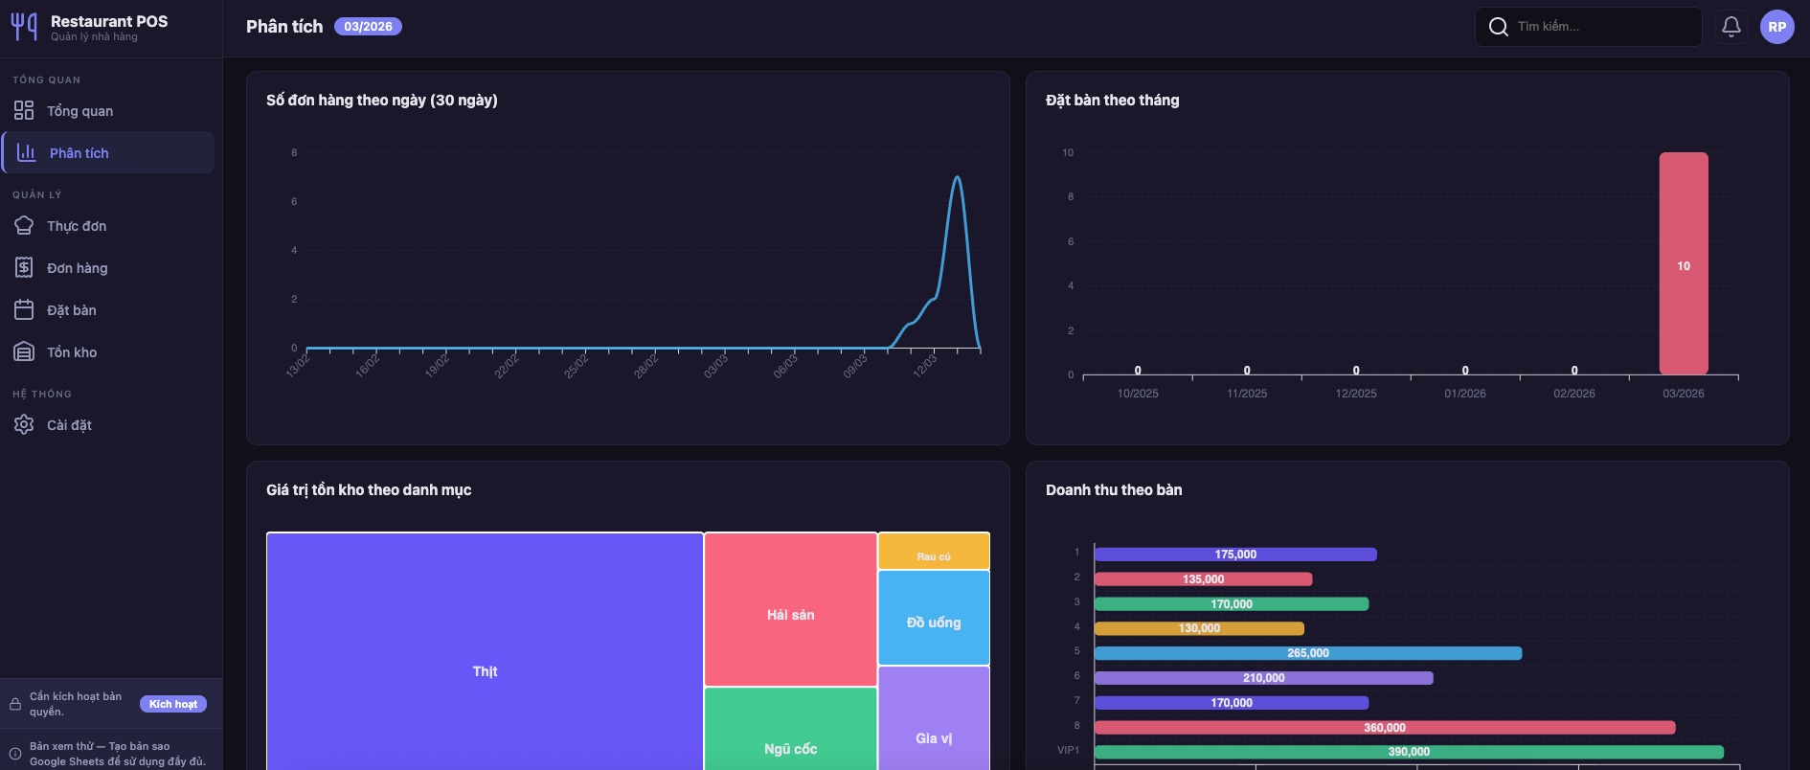Click the Restaurant POS fork logo icon
This screenshot has width=1810, height=770.
pyautogui.click(x=24, y=27)
